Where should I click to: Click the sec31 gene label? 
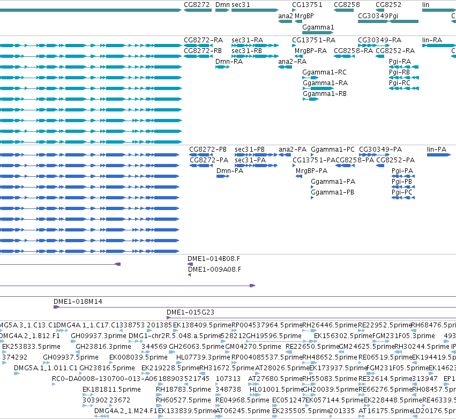(241, 5)
